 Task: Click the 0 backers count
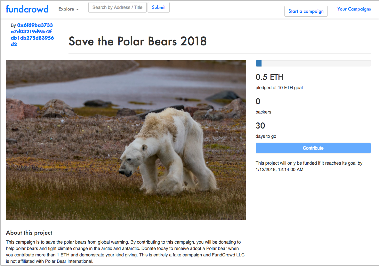(258, 101)
